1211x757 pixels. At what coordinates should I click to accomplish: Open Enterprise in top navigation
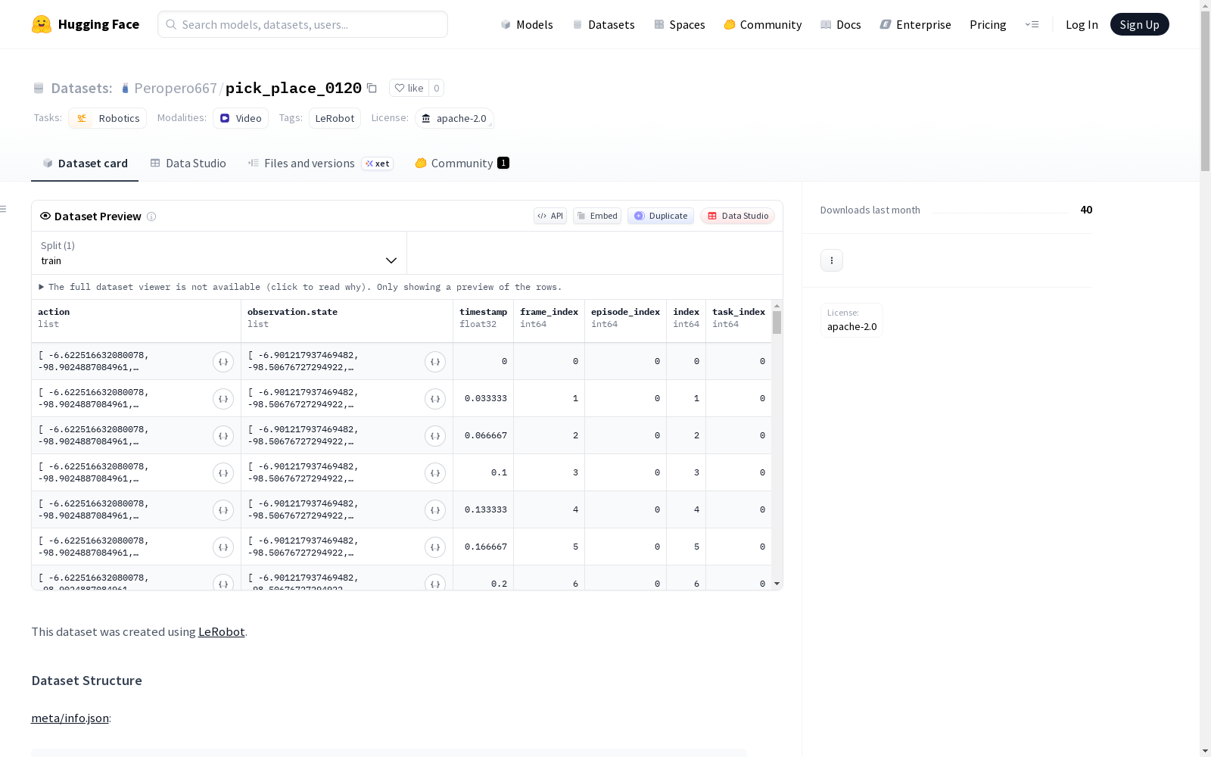915,24
